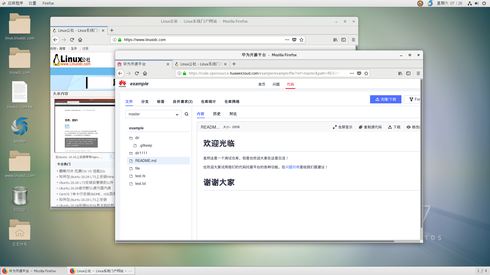
Task: Click power icon in top panel
Action: [484, 3]
